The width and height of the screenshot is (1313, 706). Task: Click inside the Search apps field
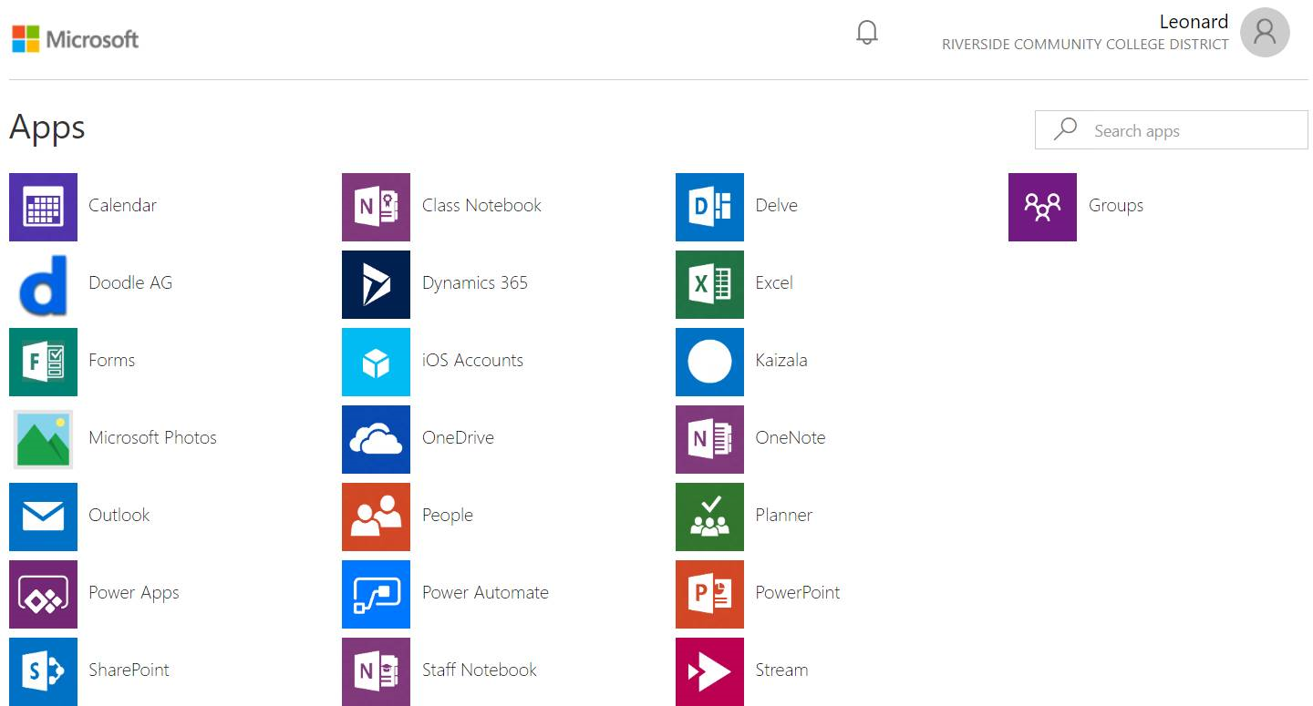click(1171, 129)
